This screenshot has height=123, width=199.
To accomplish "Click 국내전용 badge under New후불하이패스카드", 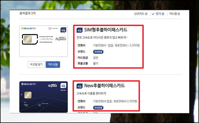I will 98,108.
